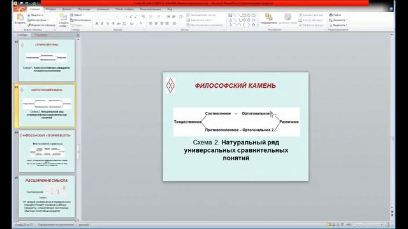Open the File (Файл) backstage button
This screenshot has height=229, width=408.
click(x=20, y=10)
